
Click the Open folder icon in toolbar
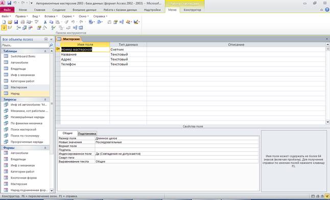[10, 22]
